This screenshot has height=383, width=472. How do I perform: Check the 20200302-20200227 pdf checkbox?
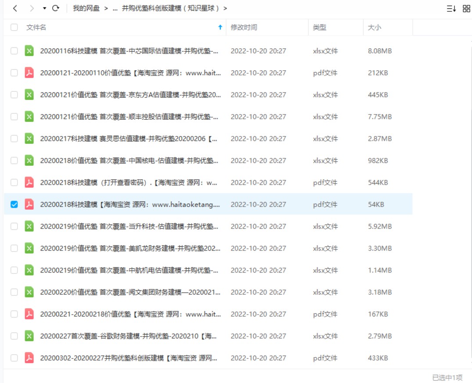14,358
